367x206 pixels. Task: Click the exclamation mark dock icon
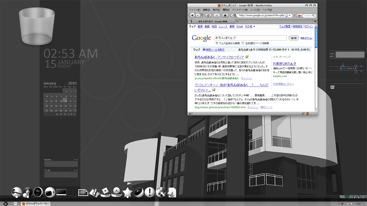tap(150, 192)
